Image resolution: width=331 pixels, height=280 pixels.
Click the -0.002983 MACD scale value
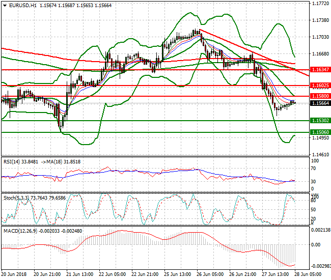tap(321, 266)
